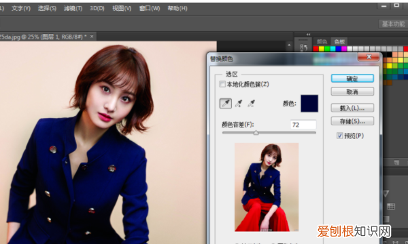Screen dimensions: 408x244
Task: Minimize the Photoshop window
Action: [384, 5]
